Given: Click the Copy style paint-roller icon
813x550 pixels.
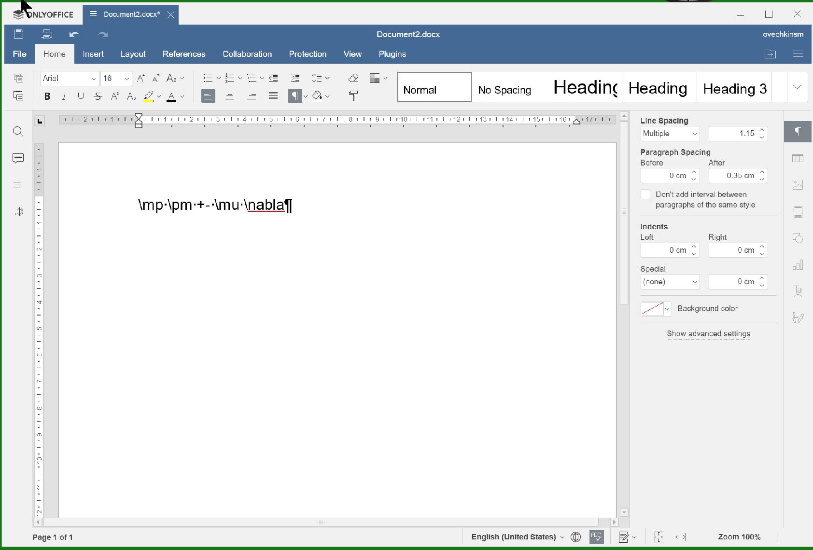Looking at the screenshot, I should pyautogui.click(x=353, y=96).
